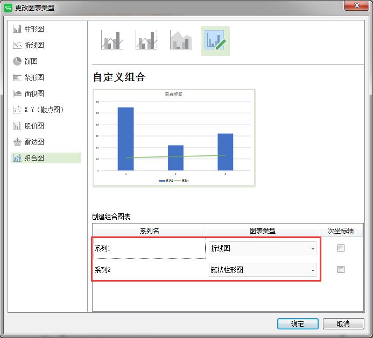
Task: Enable secondary axis for 系列1
Action: 341,248
